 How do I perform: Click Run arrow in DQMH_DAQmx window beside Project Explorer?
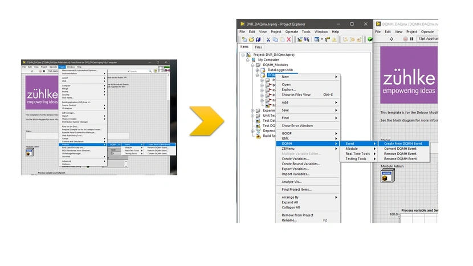coord(392,39)
